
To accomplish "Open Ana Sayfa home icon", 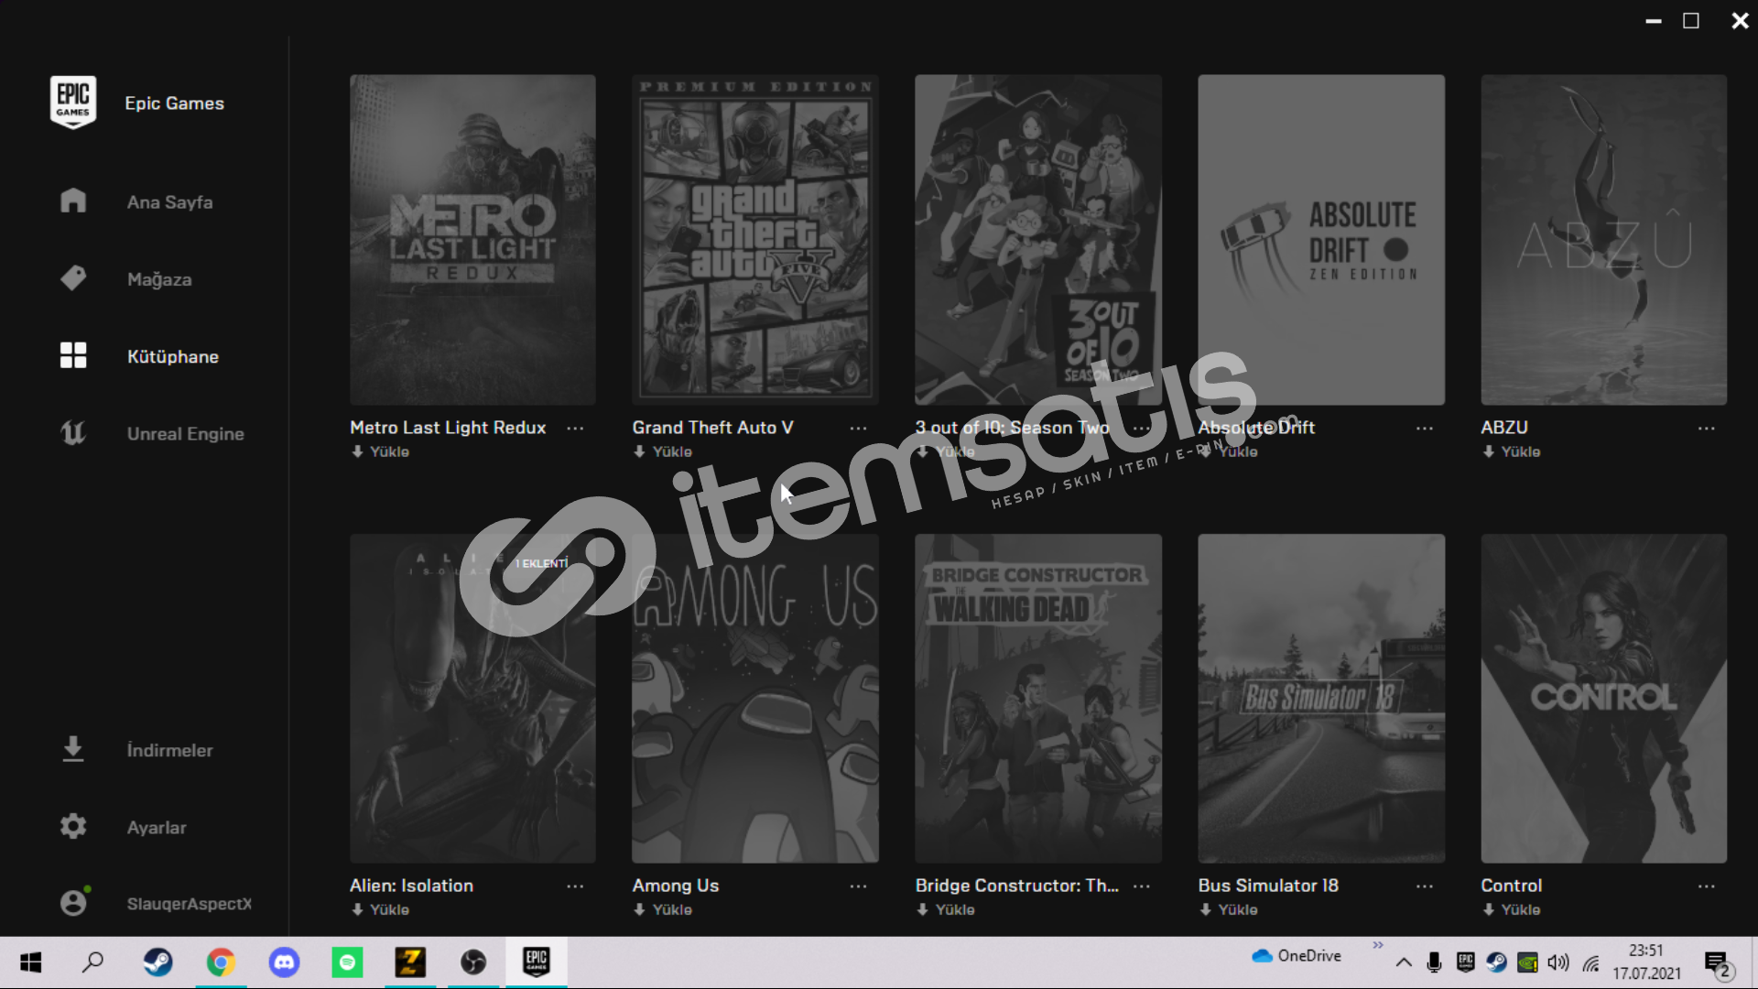I will pos(73,201).
